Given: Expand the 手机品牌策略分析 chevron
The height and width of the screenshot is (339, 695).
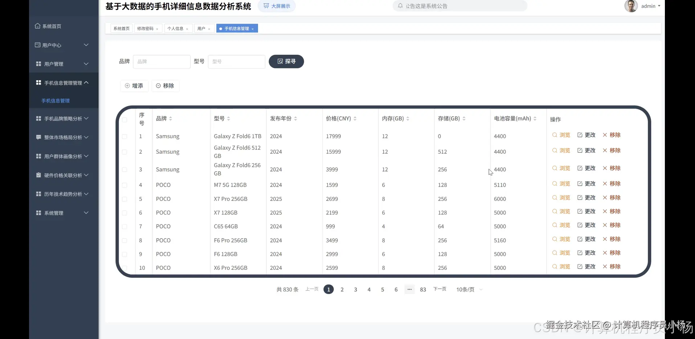Looking at the screenshot, I should point(86,119).
